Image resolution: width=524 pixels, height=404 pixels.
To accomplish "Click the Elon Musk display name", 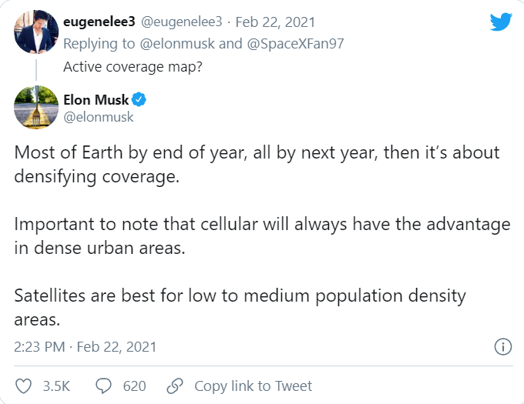I will [x=96, y=100].
